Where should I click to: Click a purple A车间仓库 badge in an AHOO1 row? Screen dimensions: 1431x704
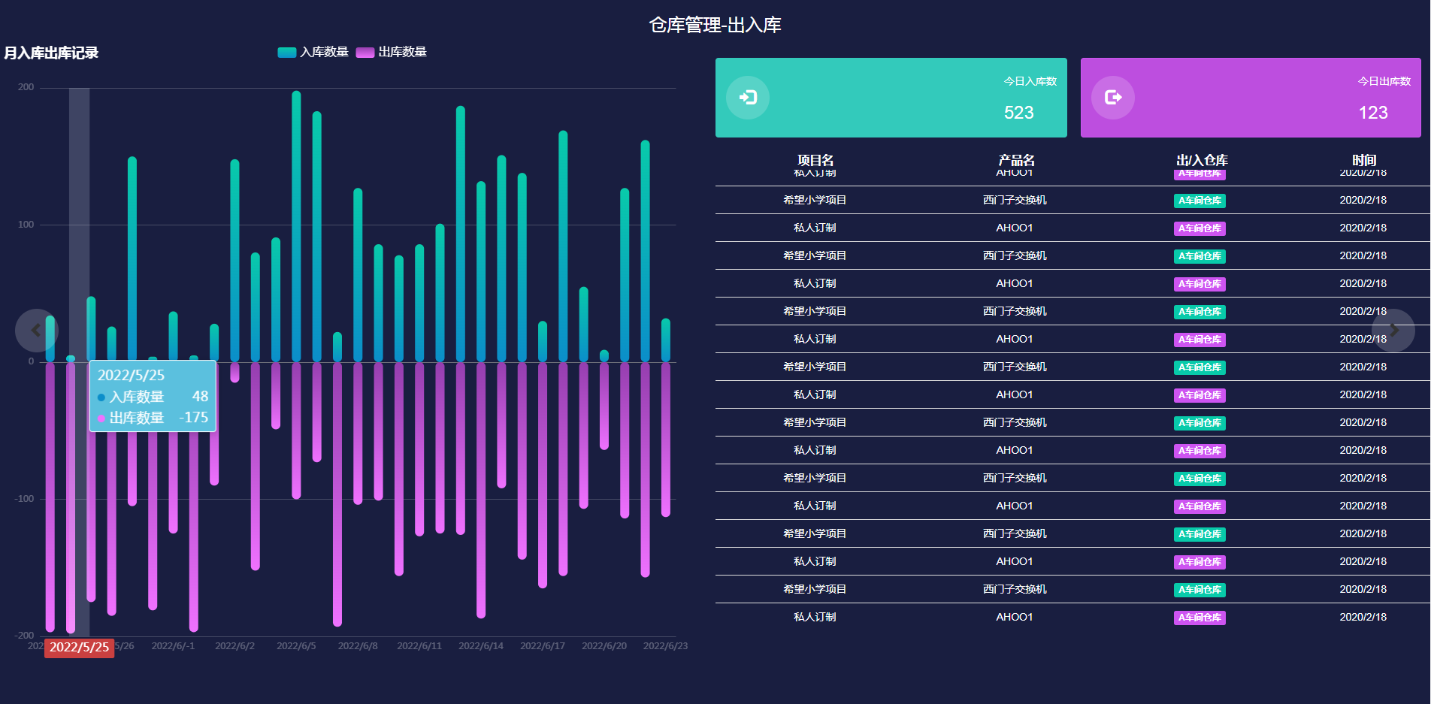1200,228
